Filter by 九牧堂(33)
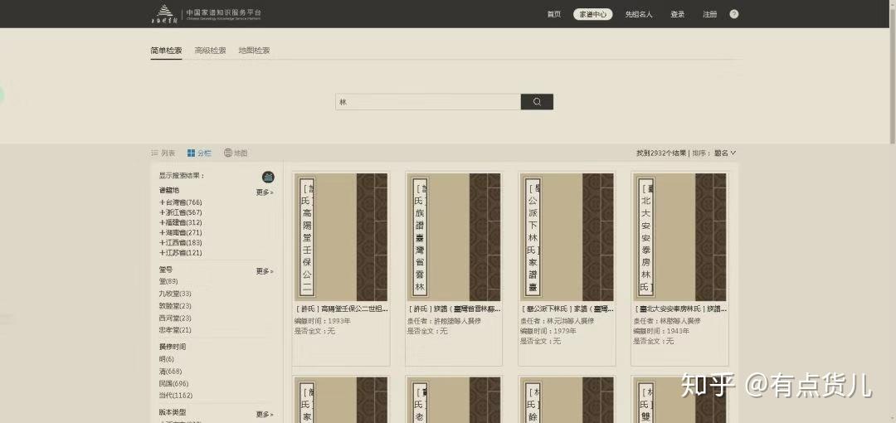The width and height of the screenshot is (896, 423). (175, 294)
